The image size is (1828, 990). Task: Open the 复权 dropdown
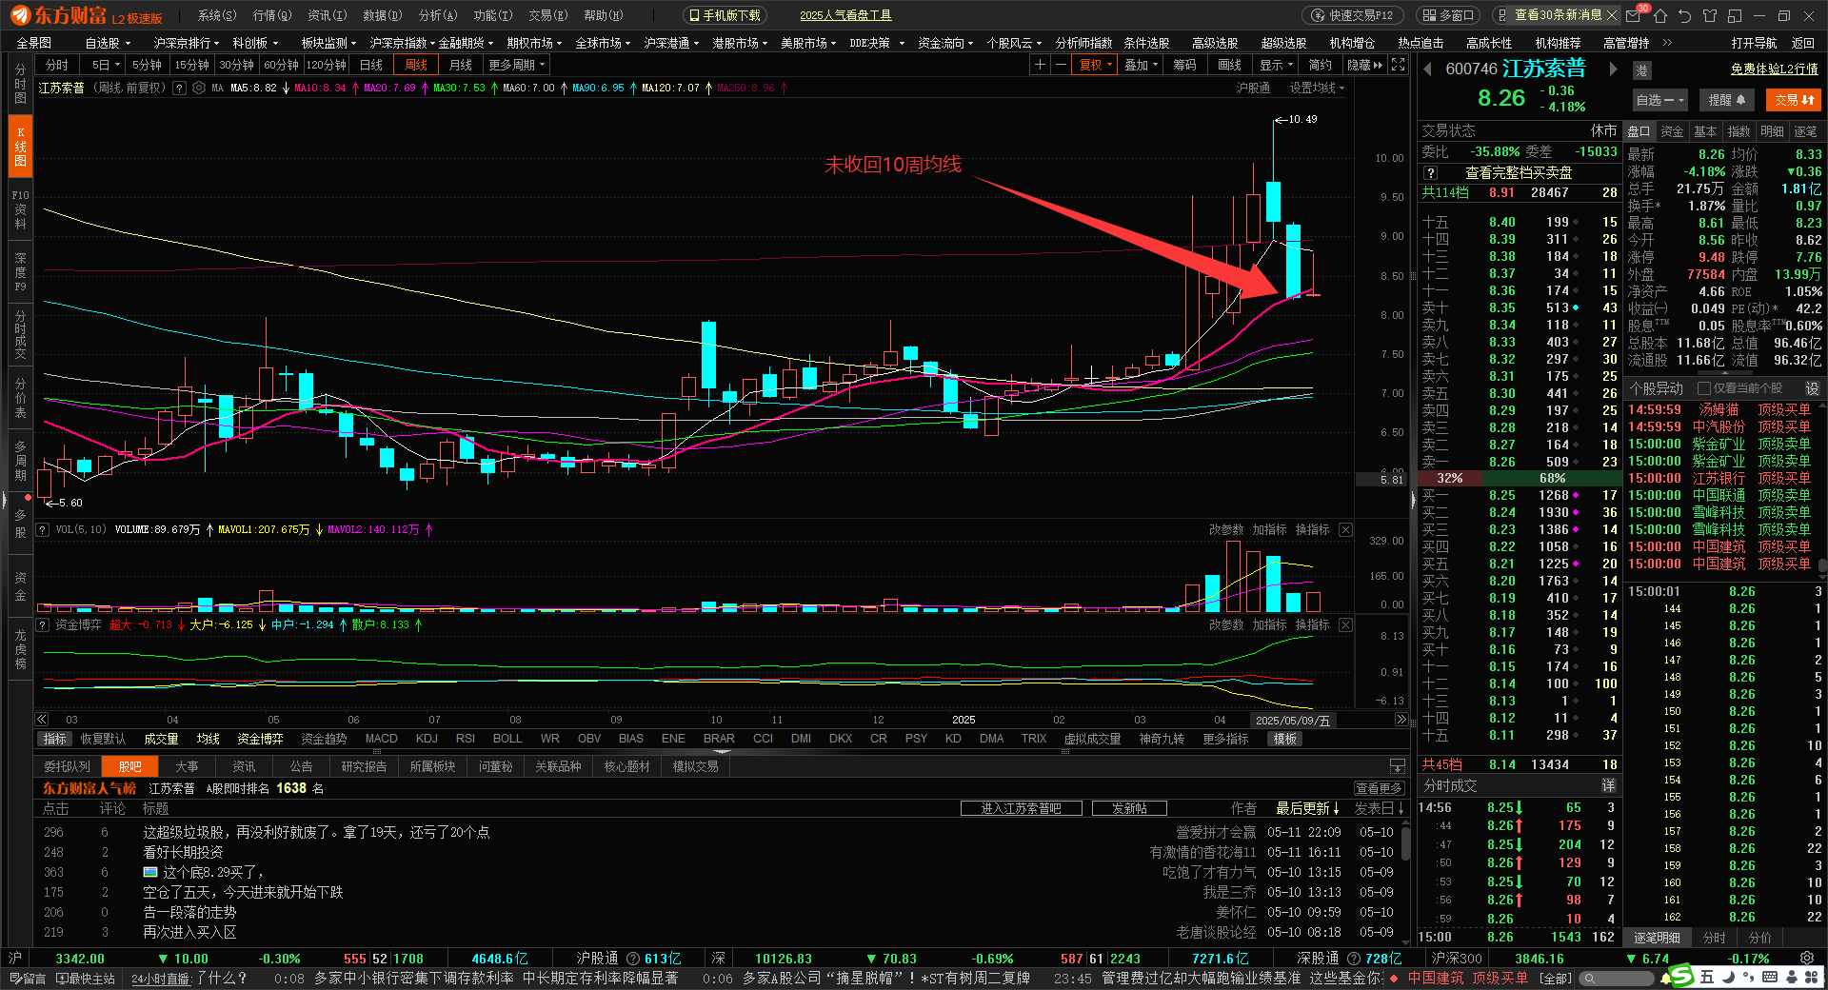[x=1096, y=65]
